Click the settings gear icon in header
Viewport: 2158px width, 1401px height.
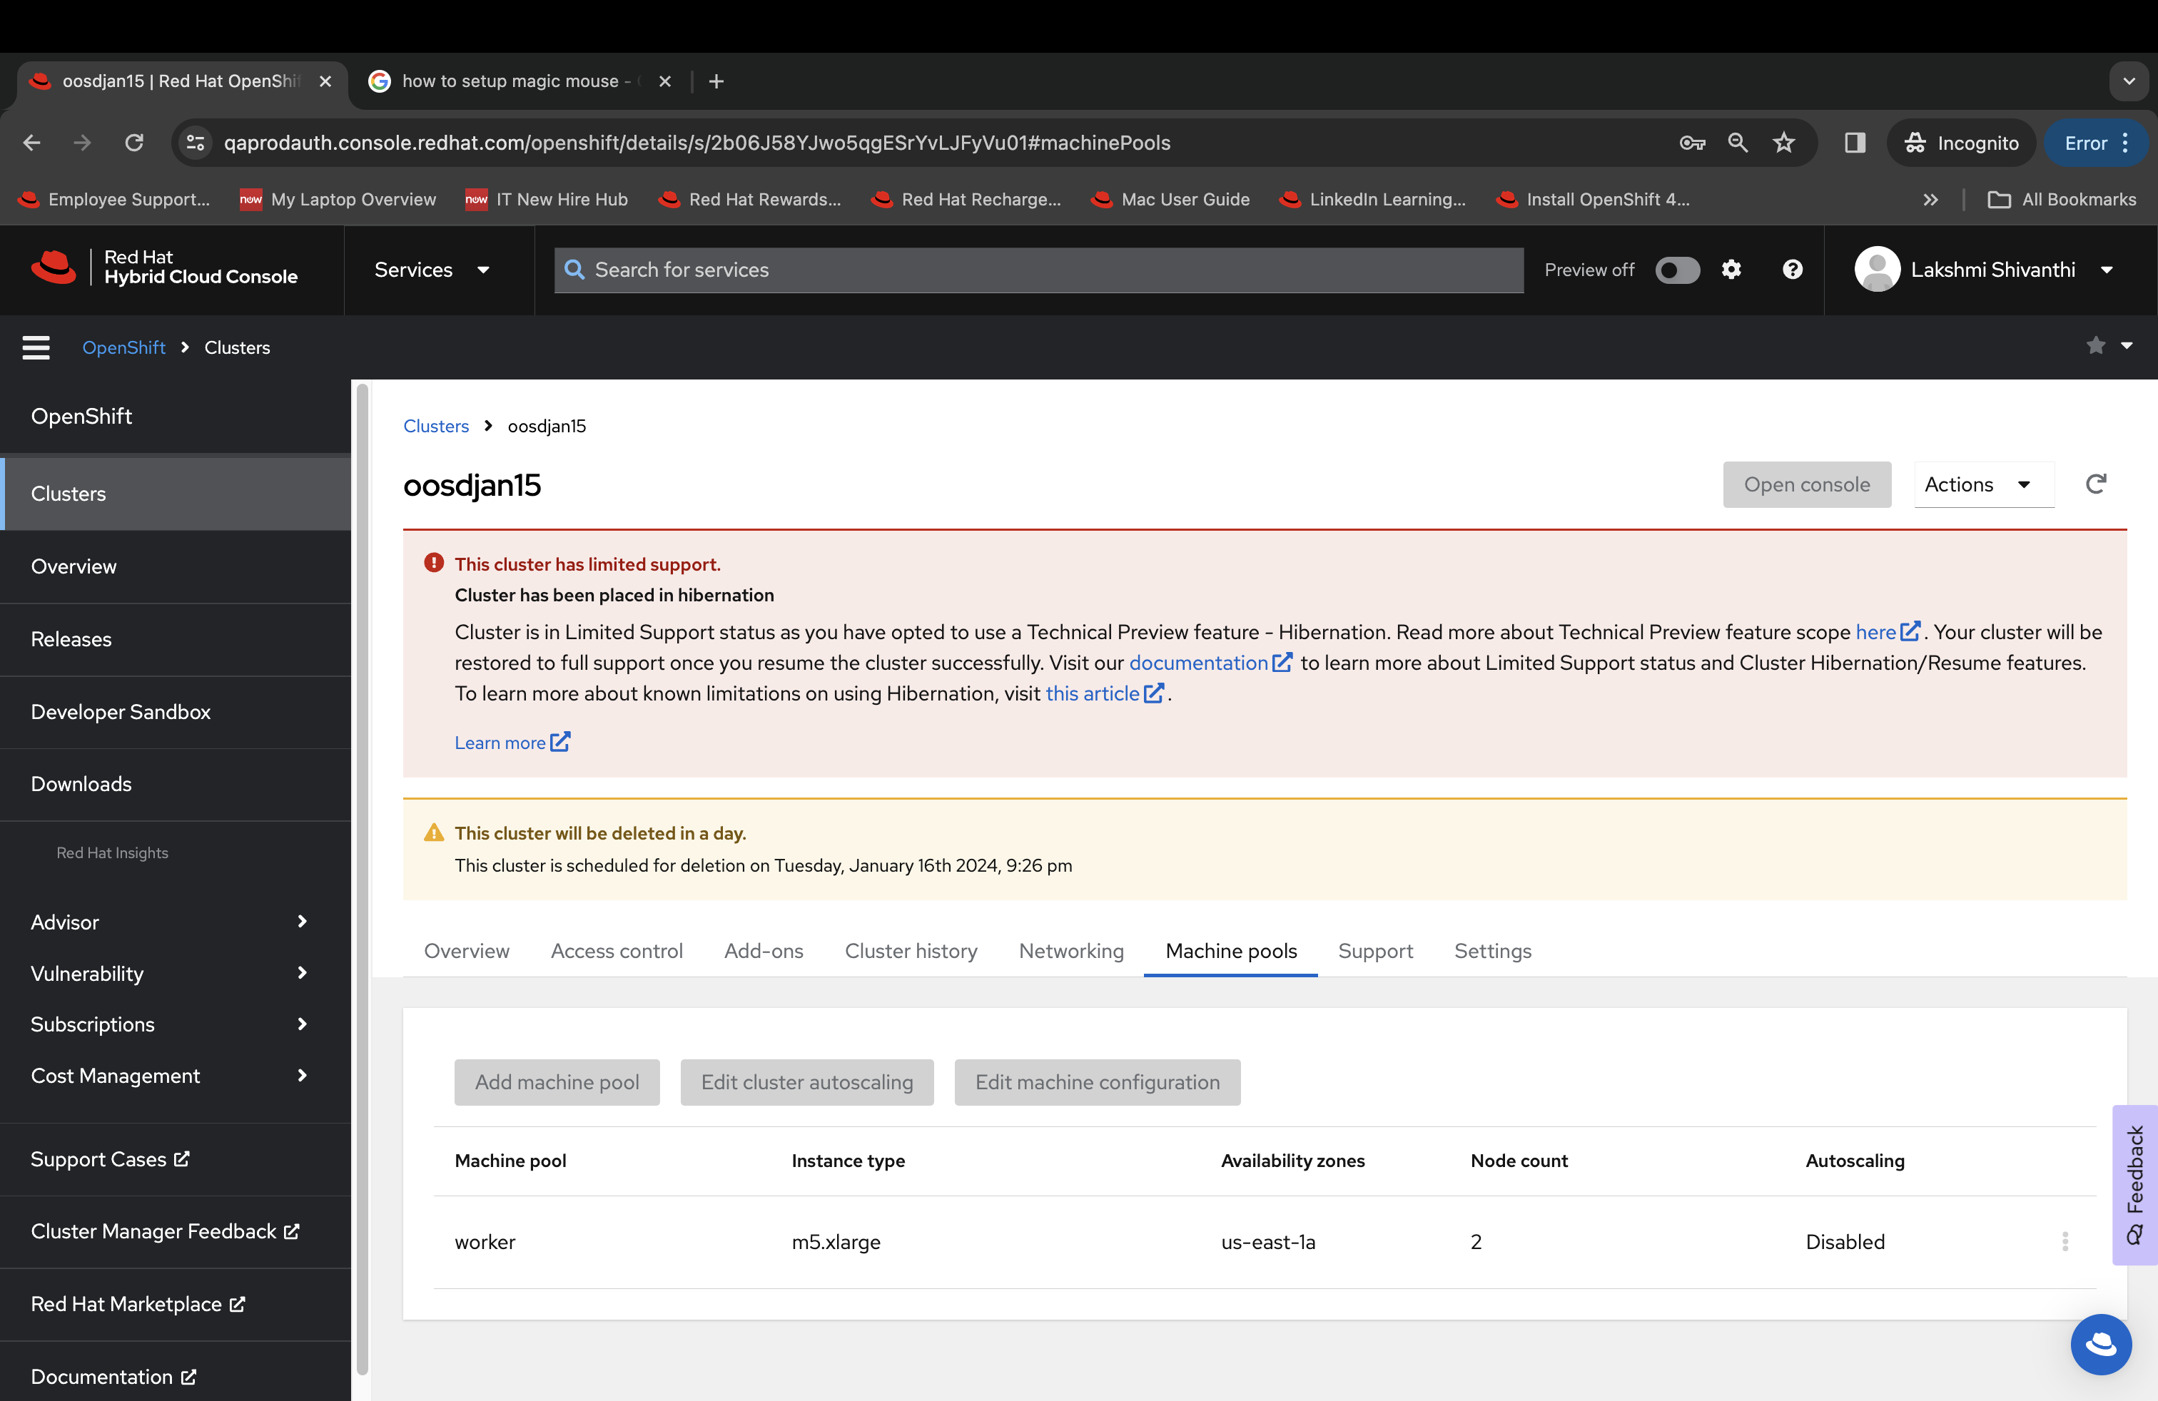tap(1731, 269)
